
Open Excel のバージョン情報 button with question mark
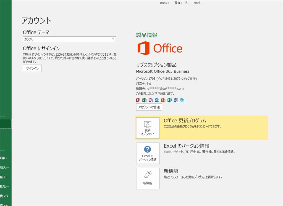(148, 153)
